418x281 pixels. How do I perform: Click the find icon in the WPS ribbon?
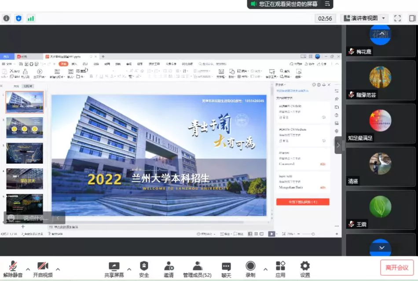(x=282, y=71)
